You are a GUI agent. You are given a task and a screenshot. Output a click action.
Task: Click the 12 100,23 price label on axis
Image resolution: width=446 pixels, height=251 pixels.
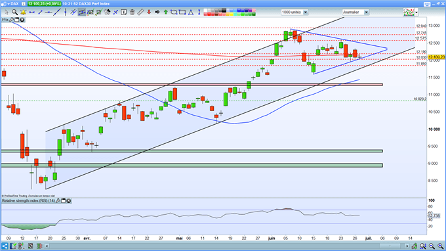coord(436,57)
